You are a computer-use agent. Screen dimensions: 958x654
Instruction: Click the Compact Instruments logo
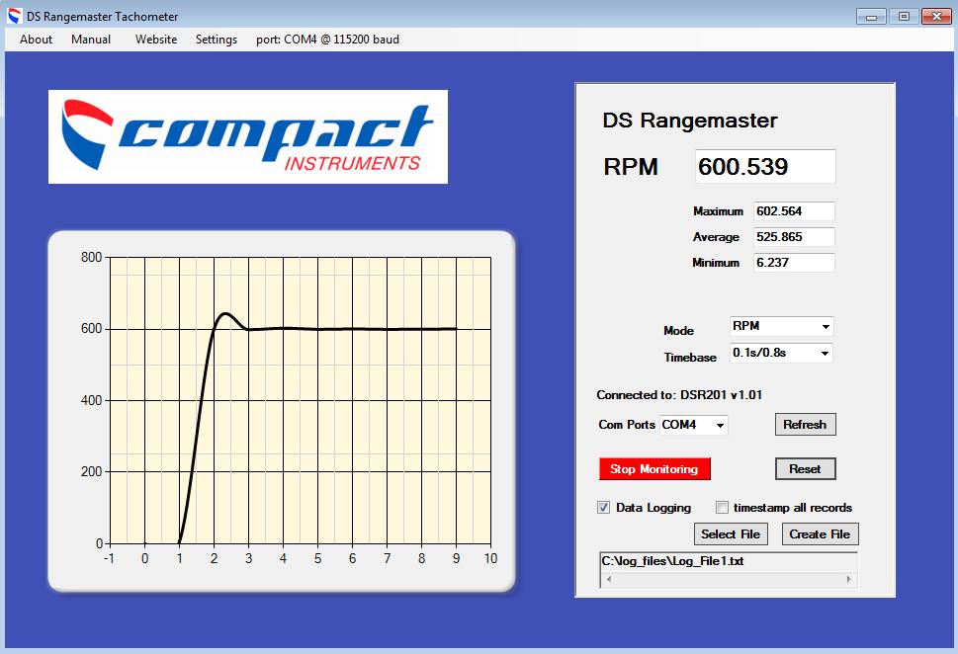tap(248, 136)
